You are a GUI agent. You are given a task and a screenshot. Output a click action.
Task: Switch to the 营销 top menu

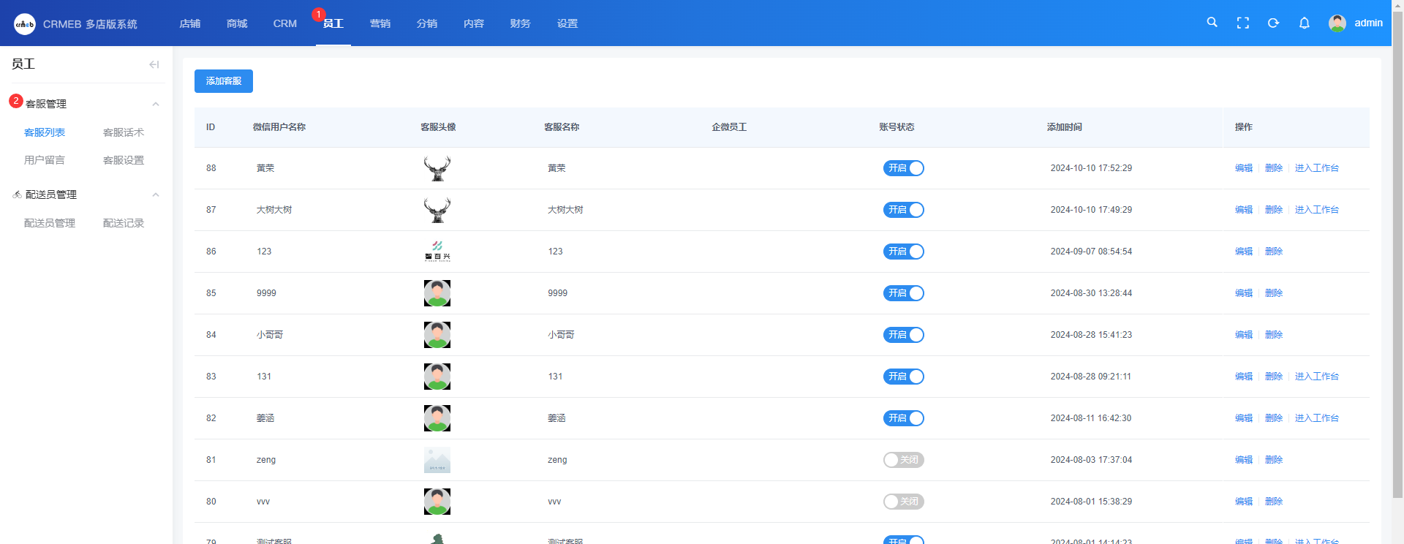tap(380, 23)
